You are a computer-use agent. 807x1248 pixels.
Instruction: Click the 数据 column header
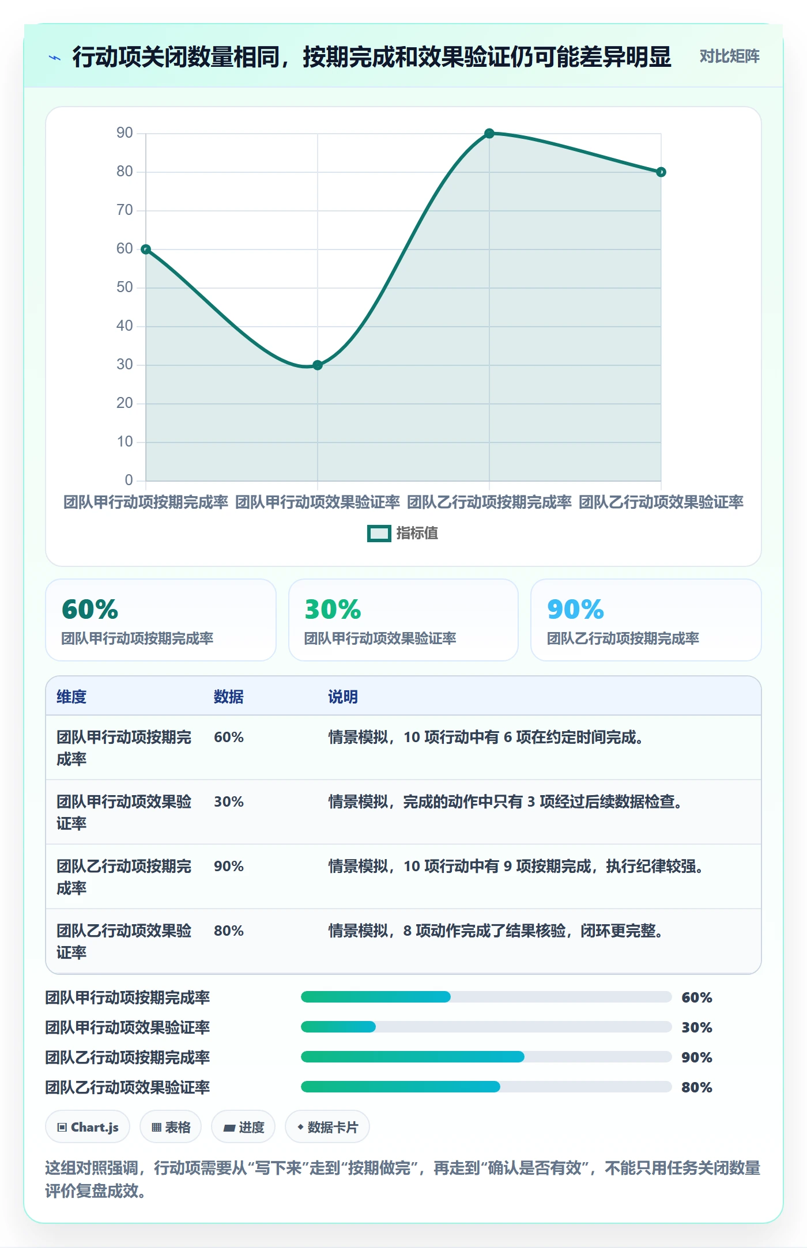pyautogui.click(x=229, y=697)
